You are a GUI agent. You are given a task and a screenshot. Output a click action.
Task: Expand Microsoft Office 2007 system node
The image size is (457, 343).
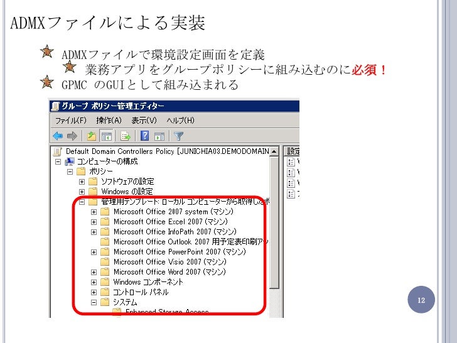click(x=94, y=212)
